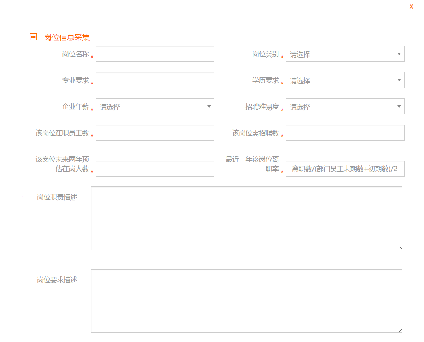This screenshot has height=342, width=424.
Task: Click the 该岗位在职员工数 input field
Action: (155, 133)
